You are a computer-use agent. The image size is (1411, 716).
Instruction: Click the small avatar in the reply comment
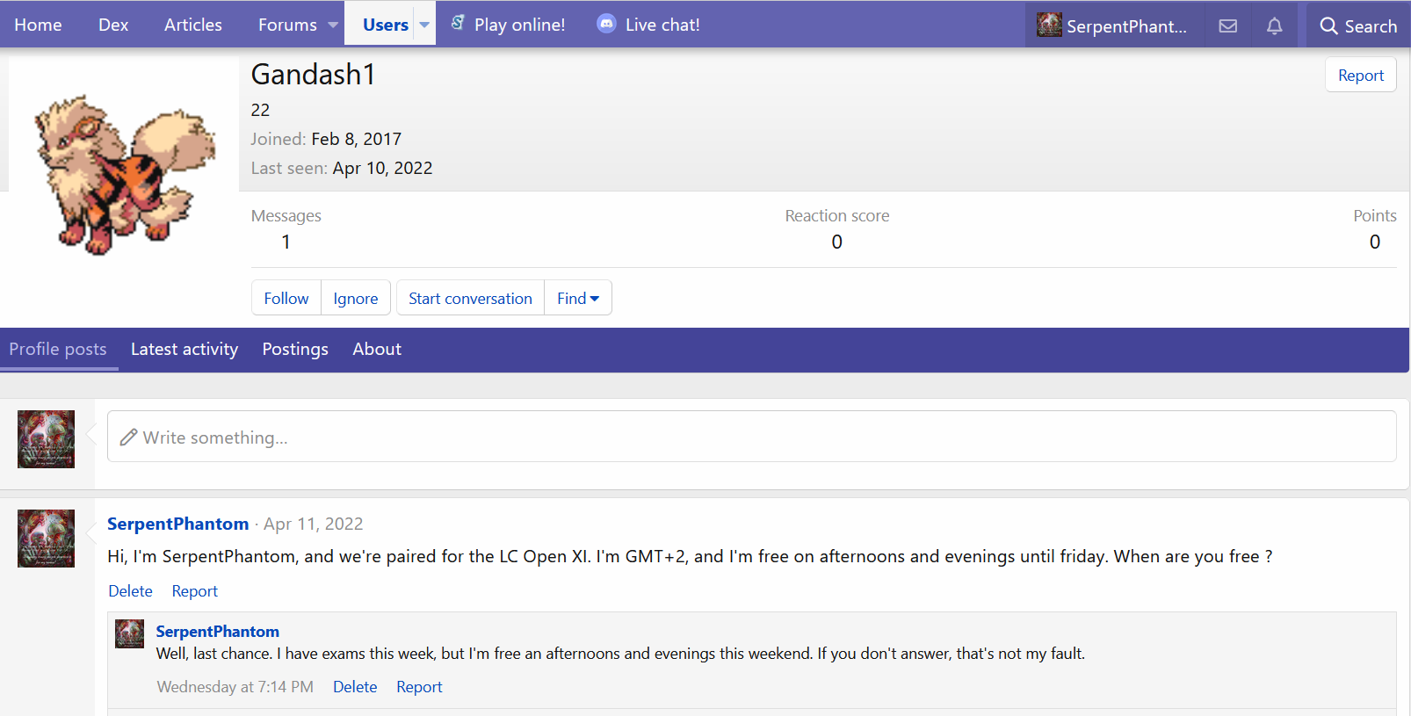tap(129, 633)
